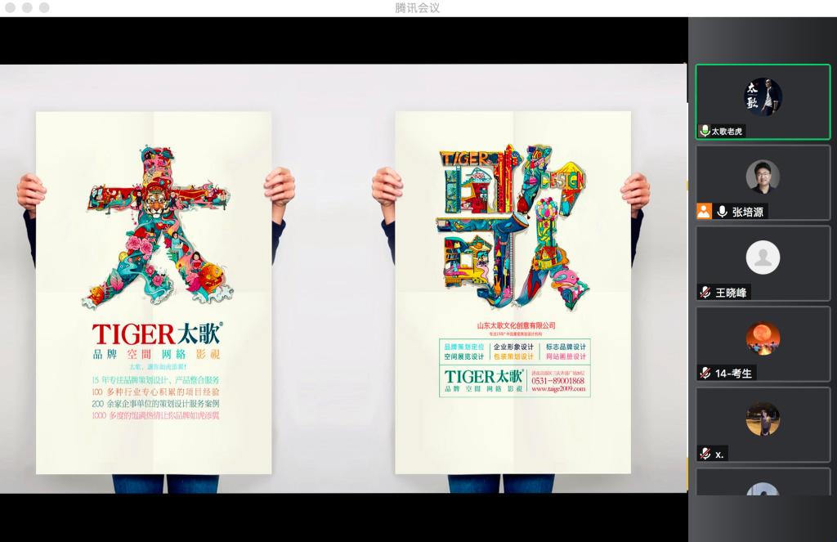Click the microphone icon next to 张培源
This screenshot has height=542, width=837.
[722, 211]
